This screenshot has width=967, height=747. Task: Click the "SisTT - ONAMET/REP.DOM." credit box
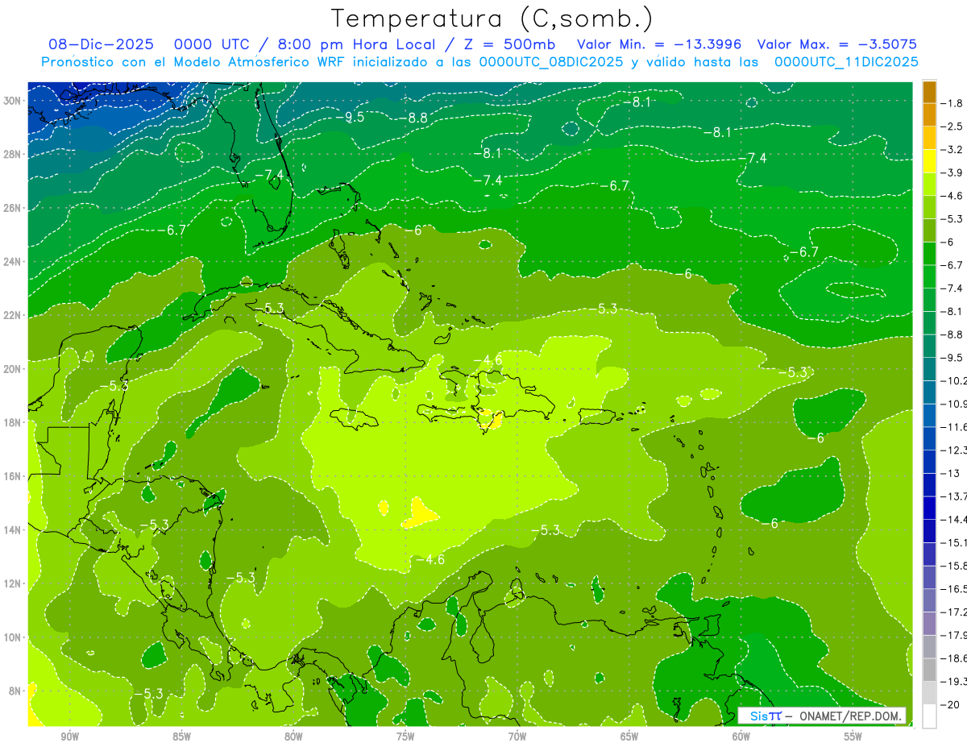[x=822, y=716]
